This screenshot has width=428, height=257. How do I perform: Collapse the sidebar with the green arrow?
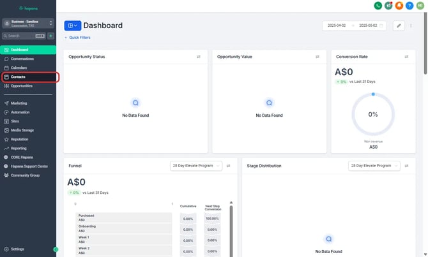click(56, 249)
